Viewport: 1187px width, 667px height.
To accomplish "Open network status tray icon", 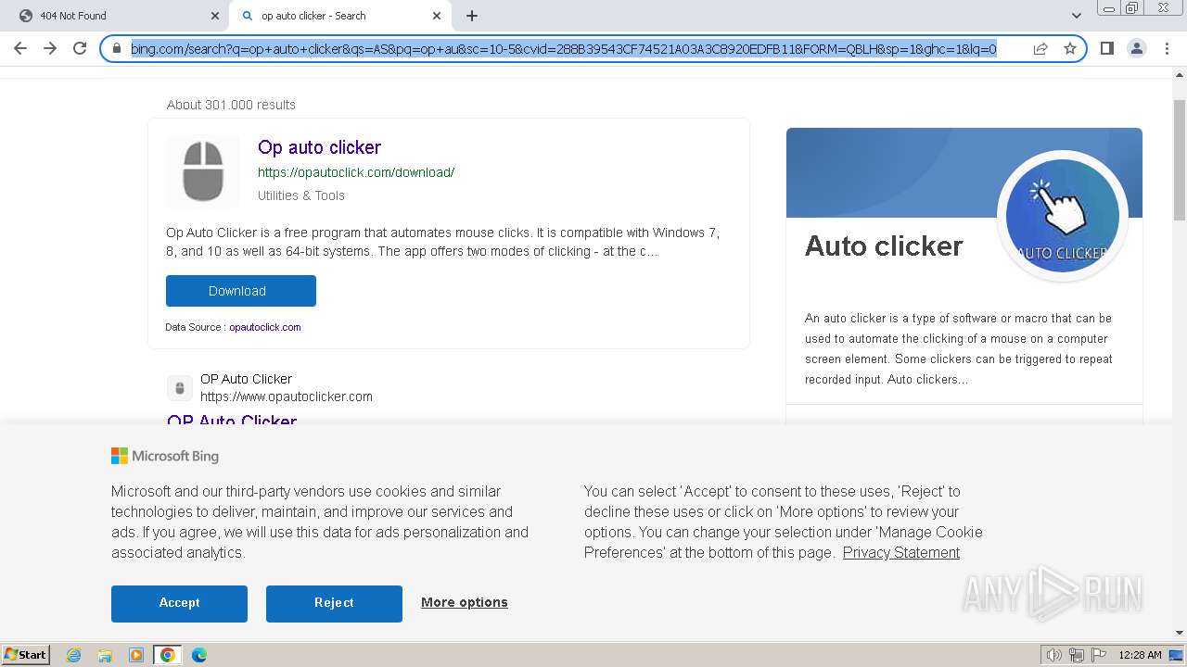I will tap(1077, 655).
